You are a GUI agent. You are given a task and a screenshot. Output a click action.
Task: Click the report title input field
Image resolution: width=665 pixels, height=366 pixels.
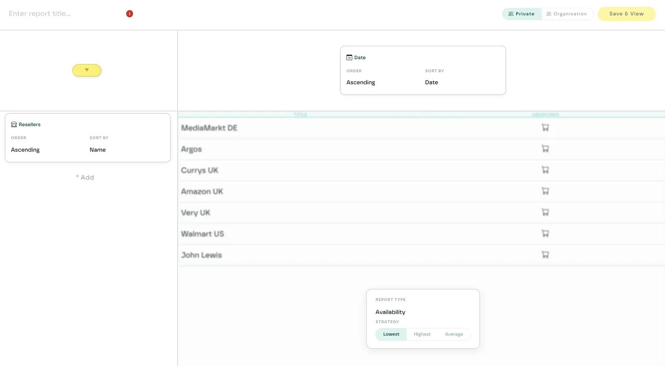click(x=65, y=14)
